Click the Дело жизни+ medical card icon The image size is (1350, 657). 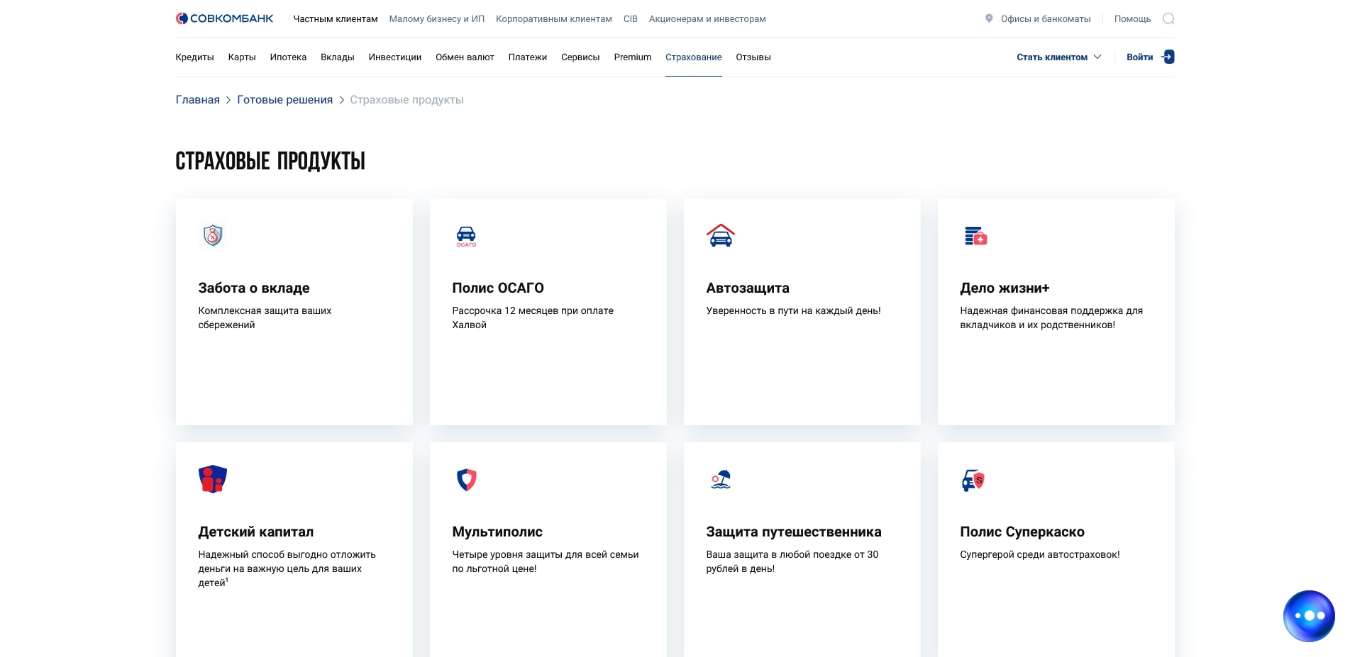(x=973, y=236)
